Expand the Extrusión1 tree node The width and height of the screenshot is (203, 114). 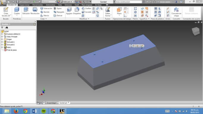[x=2, y=42]
